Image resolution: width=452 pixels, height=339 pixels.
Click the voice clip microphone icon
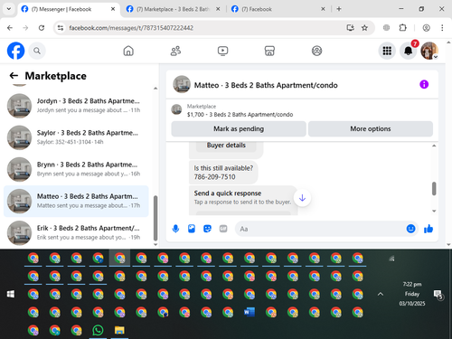tap(175, 229)
